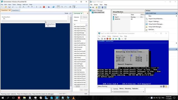Screen dimensions: 178x100
Task: Click New Script icon in PowerShell ISE toolbar
Action: [2, 7]
